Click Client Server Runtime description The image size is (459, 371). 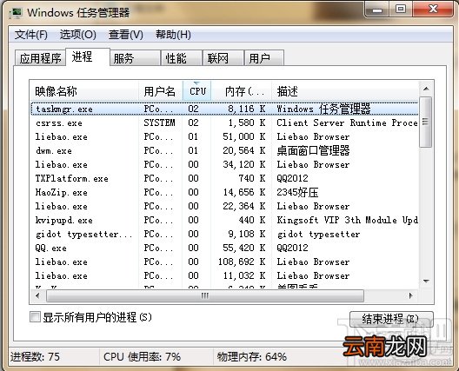[x=348, y=123]
